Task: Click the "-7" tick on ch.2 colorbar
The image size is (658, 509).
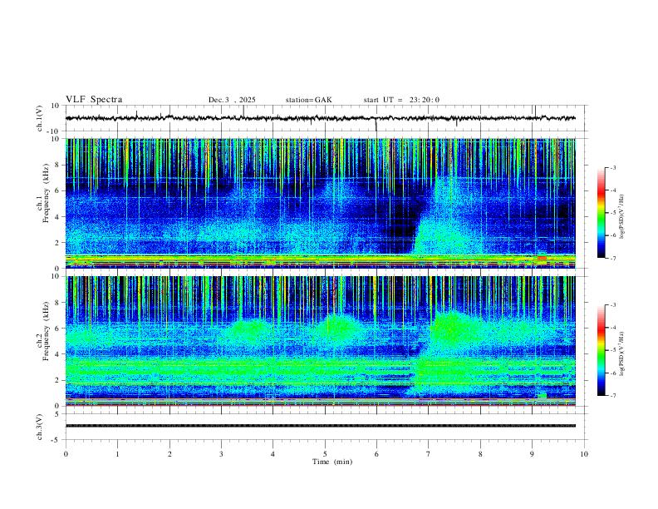Action: click(x=613, y=396)
